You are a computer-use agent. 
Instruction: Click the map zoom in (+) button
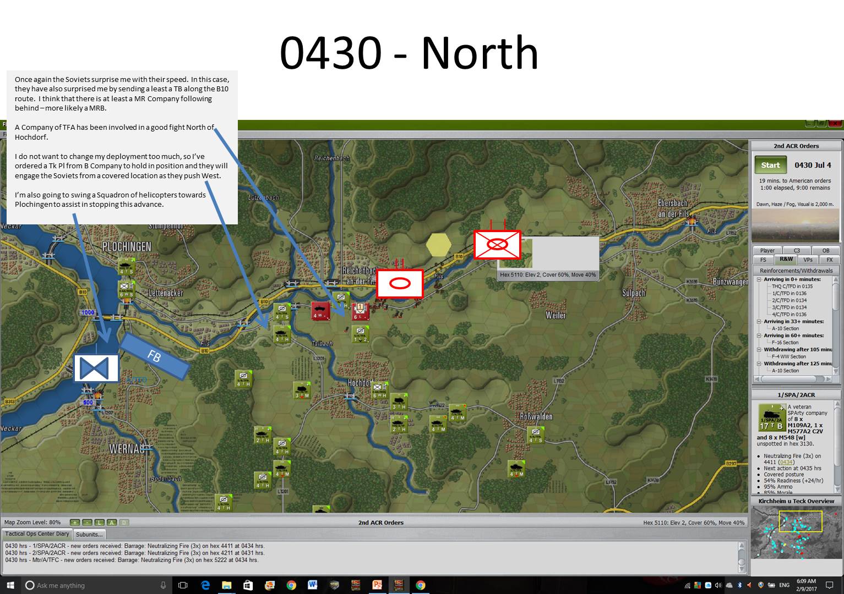(x=74, y=522)
